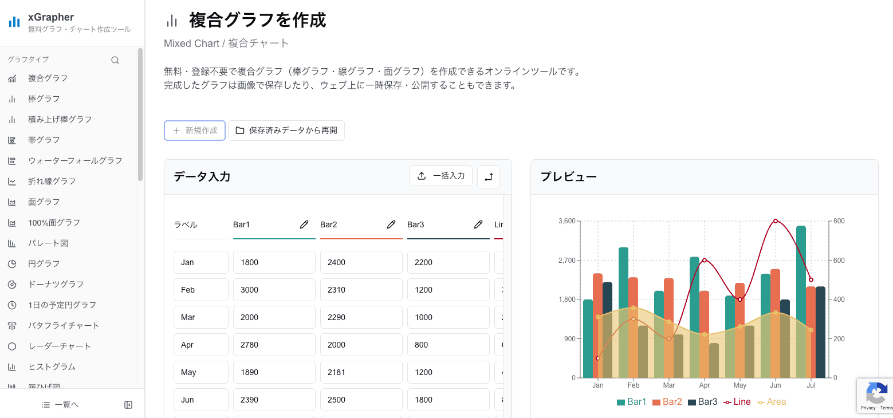Collapse the sidebar with the panel icon
Viewport: 893px width, 418px height.
tap(128, 404)
